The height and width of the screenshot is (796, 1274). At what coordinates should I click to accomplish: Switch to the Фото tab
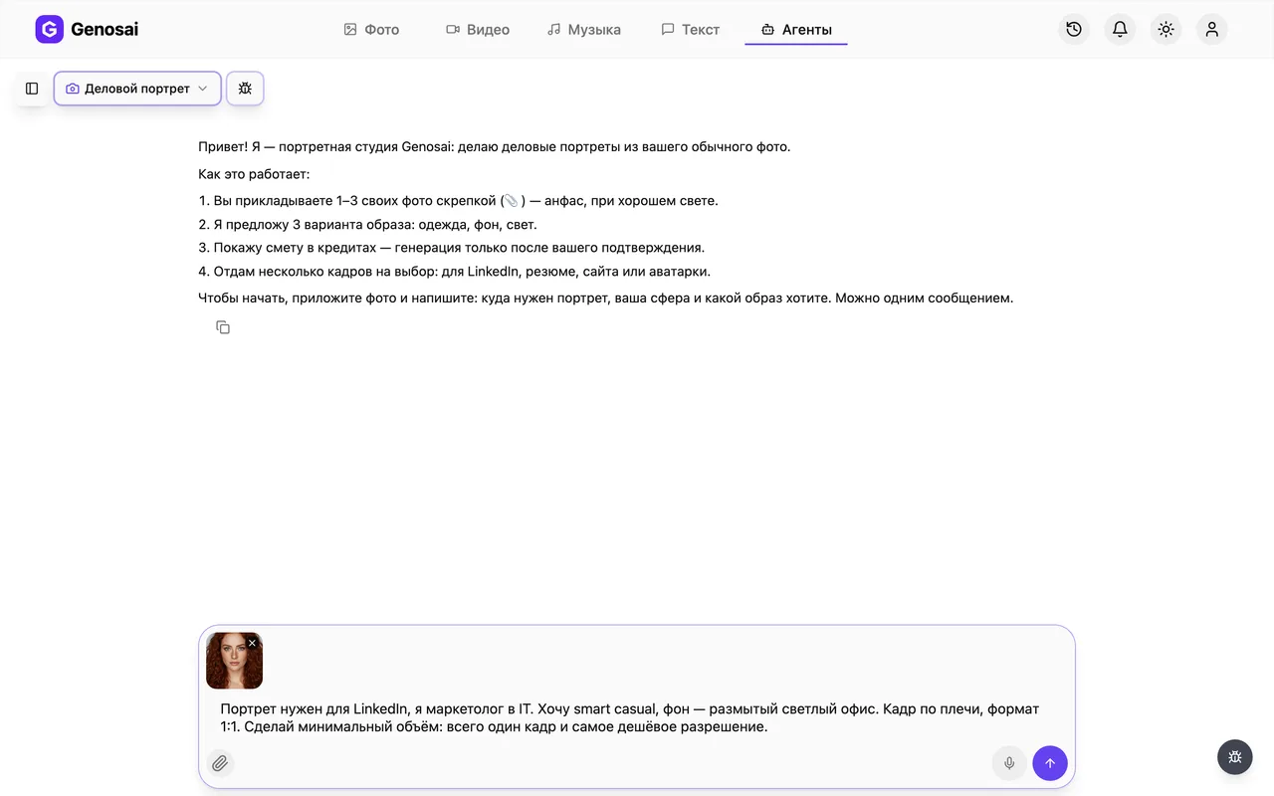[x=371, y=30]
